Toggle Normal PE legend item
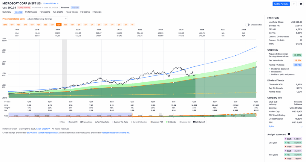This screenshot has width=306, height=162. point(73,122)
